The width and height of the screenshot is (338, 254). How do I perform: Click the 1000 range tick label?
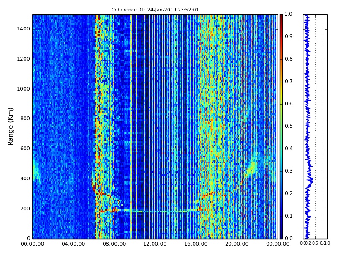[x=24, y=89]
